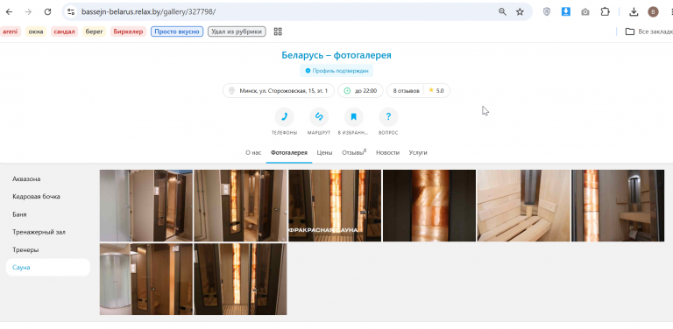Go back to the previous page
673x329 pixels.
coord(9,12)
